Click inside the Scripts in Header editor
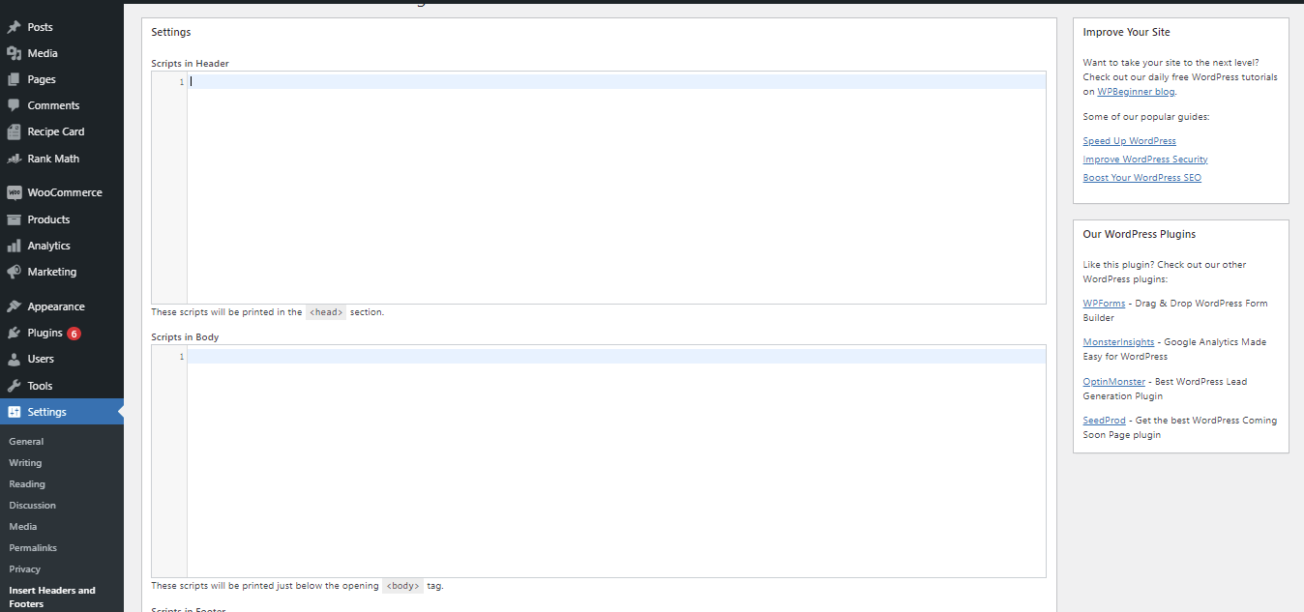This screenshot has width=1304, height=612. click(x=615, y=189)
